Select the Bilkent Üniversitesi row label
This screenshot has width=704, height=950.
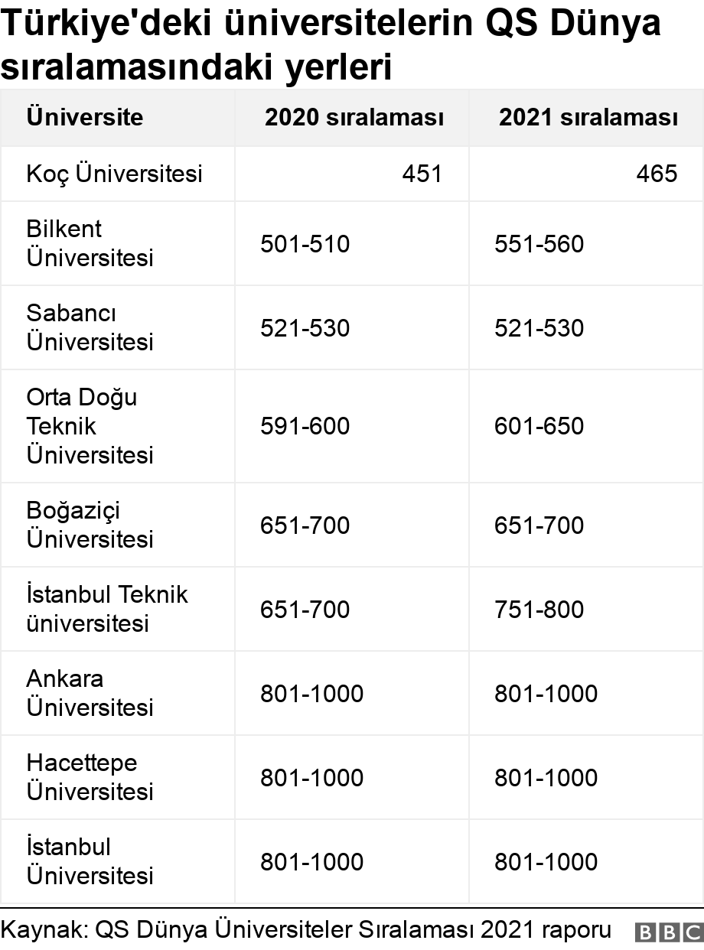(x=90, y=243)
